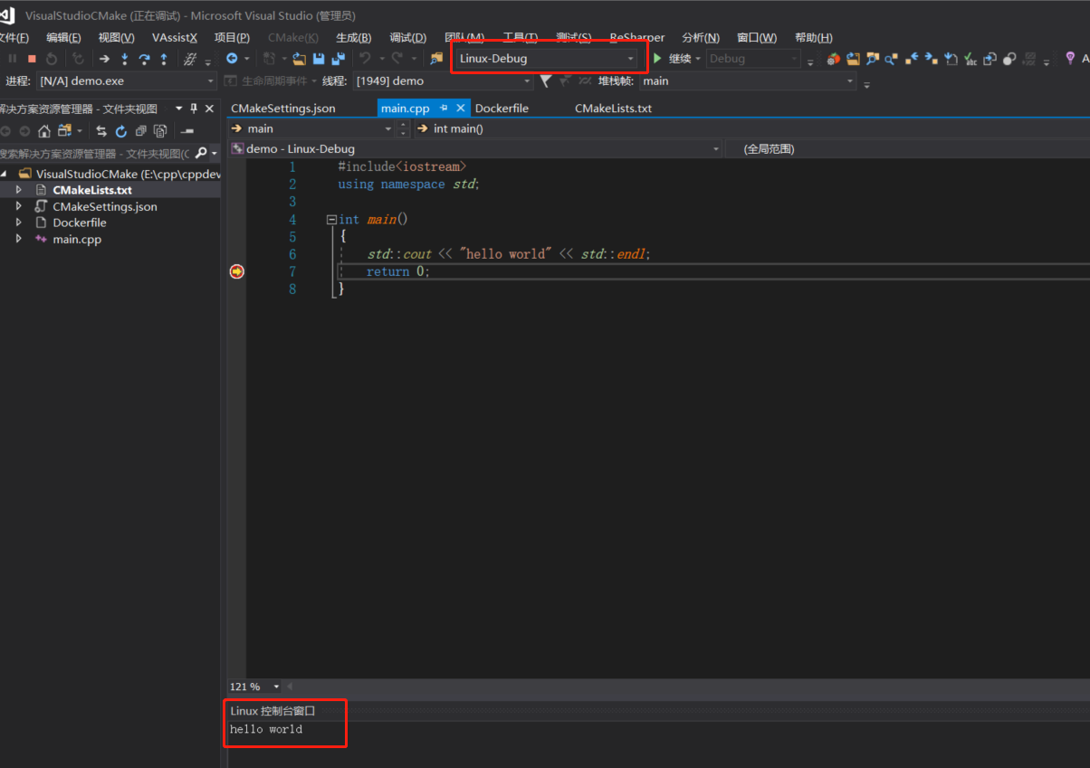Screen dimensions: 1090x768
Task: Collapse the int main() code block
Action: click(331, 220)
